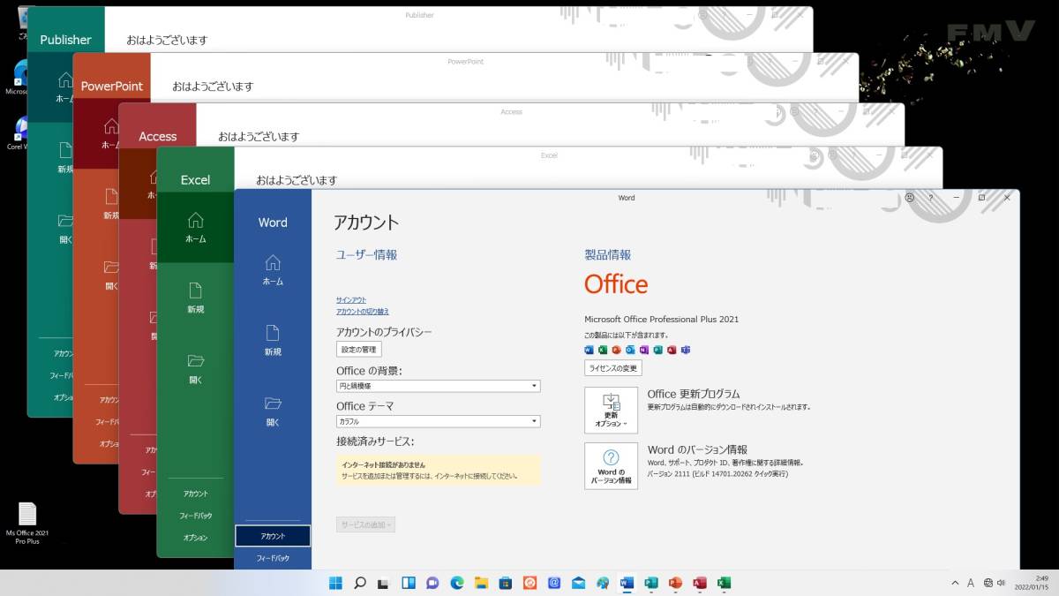Switch to Excel via taskbar icon
The width and height of the screenshot is (1059, 596).
(x=724, y=583)
